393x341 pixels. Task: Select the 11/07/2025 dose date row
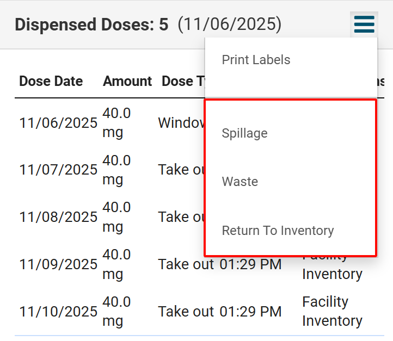pos(58,170)
